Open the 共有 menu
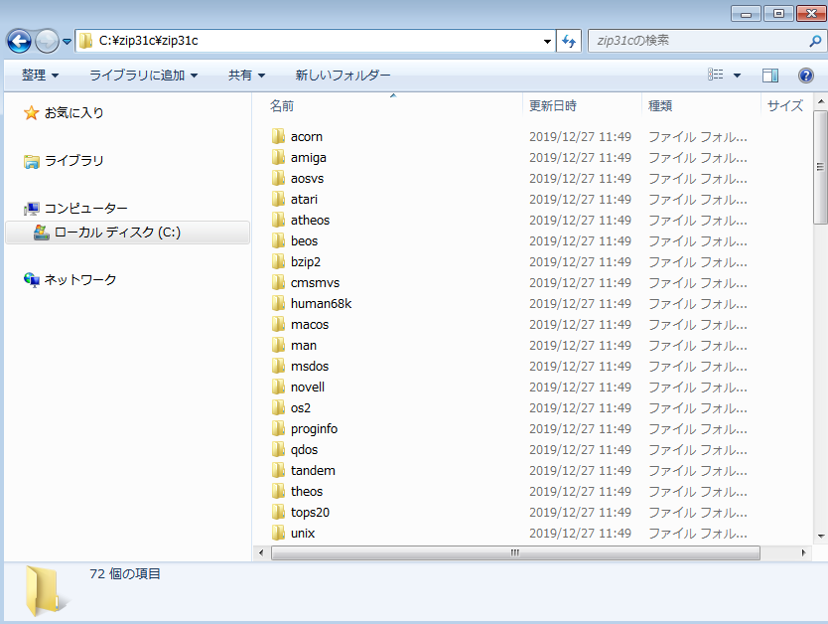828x624 pixels. (246, 76)
